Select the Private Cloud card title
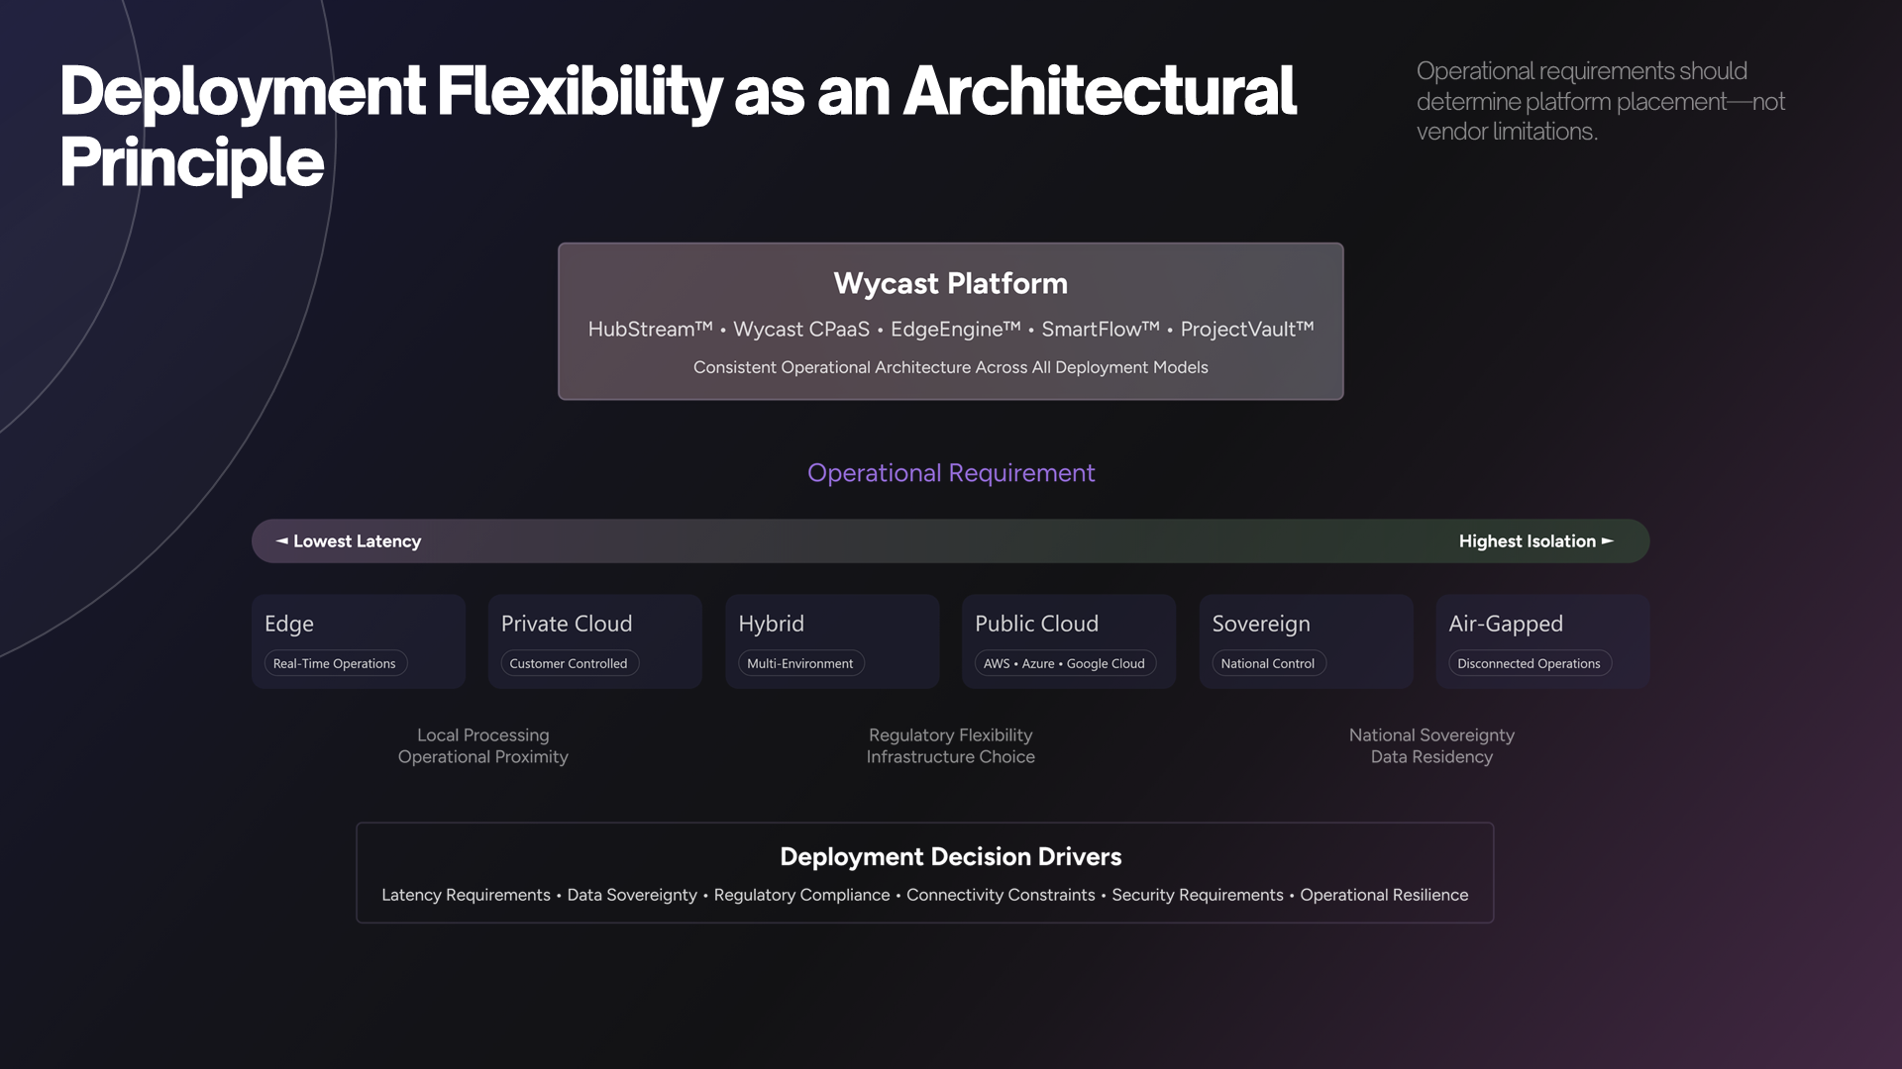The width and height of the screenshot is (1902, 1069). [x=567, y=624]
